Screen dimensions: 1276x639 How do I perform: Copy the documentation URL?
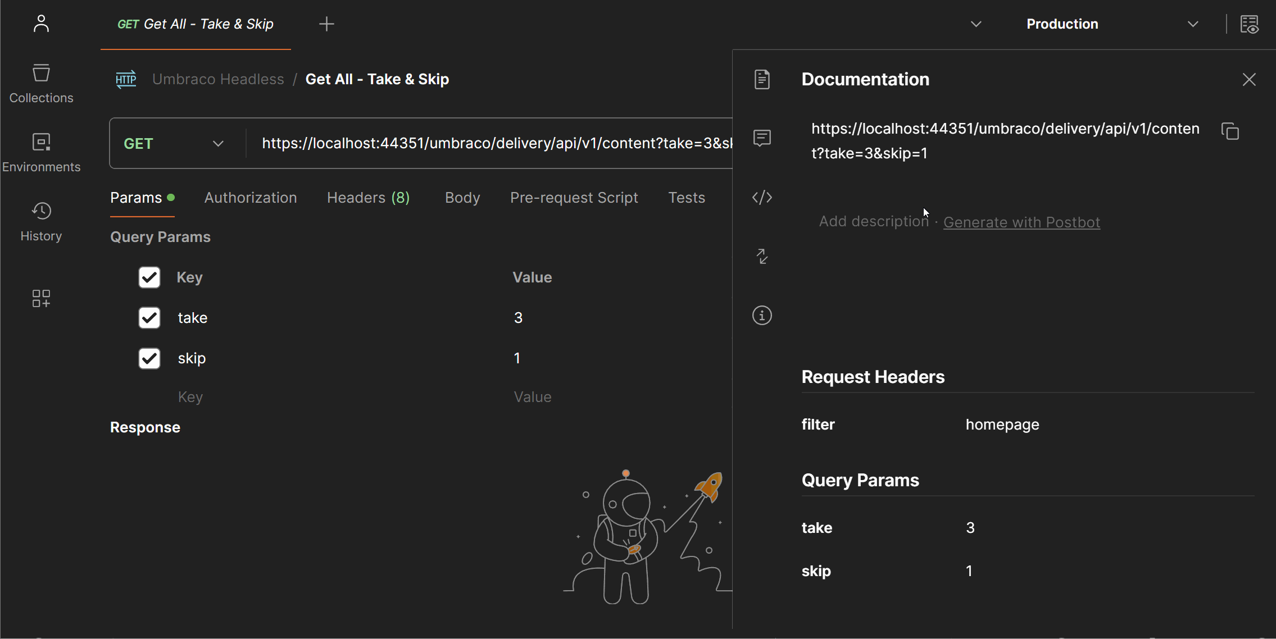[x=1230, y=131]
